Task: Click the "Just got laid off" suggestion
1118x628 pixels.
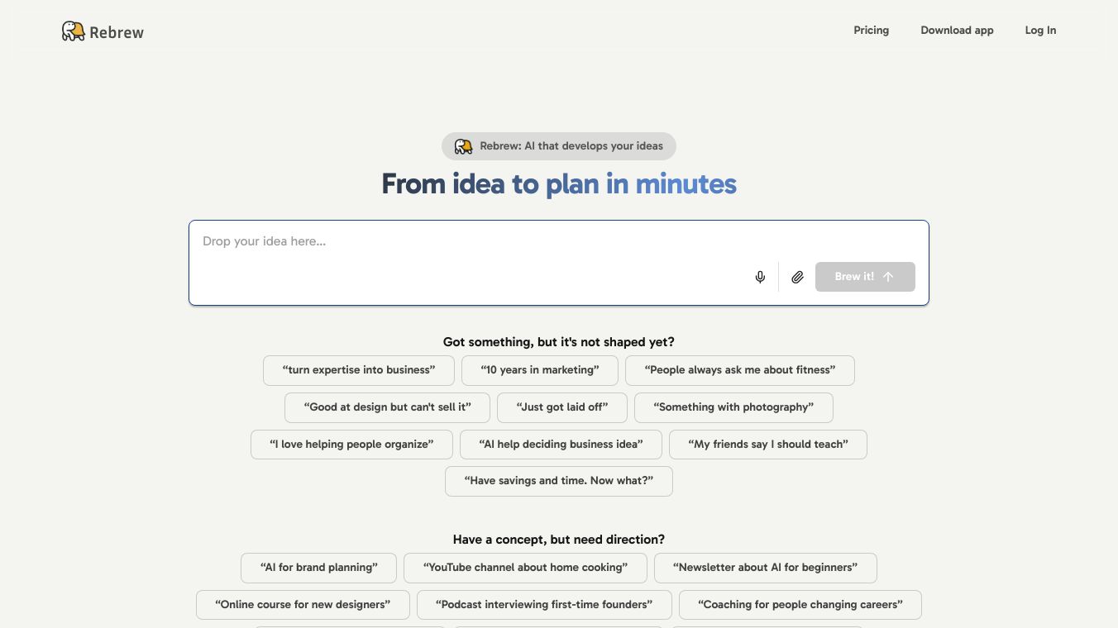Action: [x=561, y=407]
